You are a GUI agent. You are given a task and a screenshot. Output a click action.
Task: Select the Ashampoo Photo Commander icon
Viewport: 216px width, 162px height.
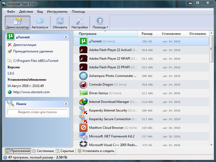(83, 76)
